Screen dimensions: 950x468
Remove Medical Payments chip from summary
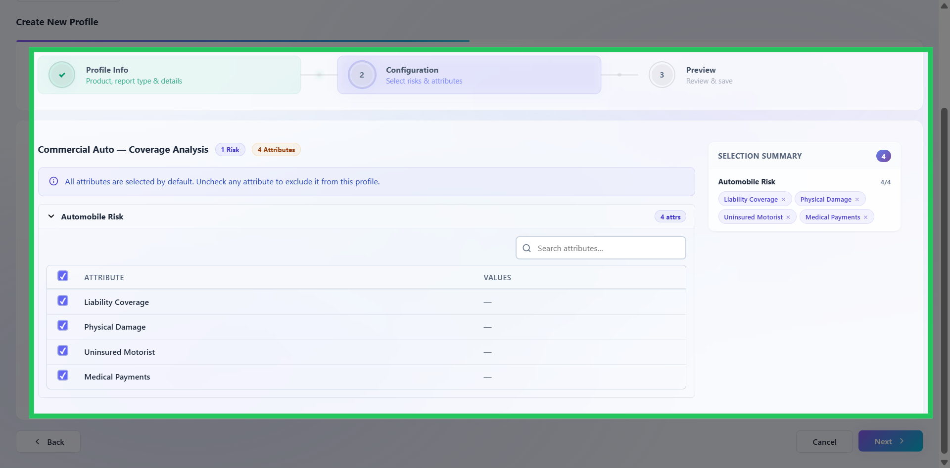(x=865, y=217)
